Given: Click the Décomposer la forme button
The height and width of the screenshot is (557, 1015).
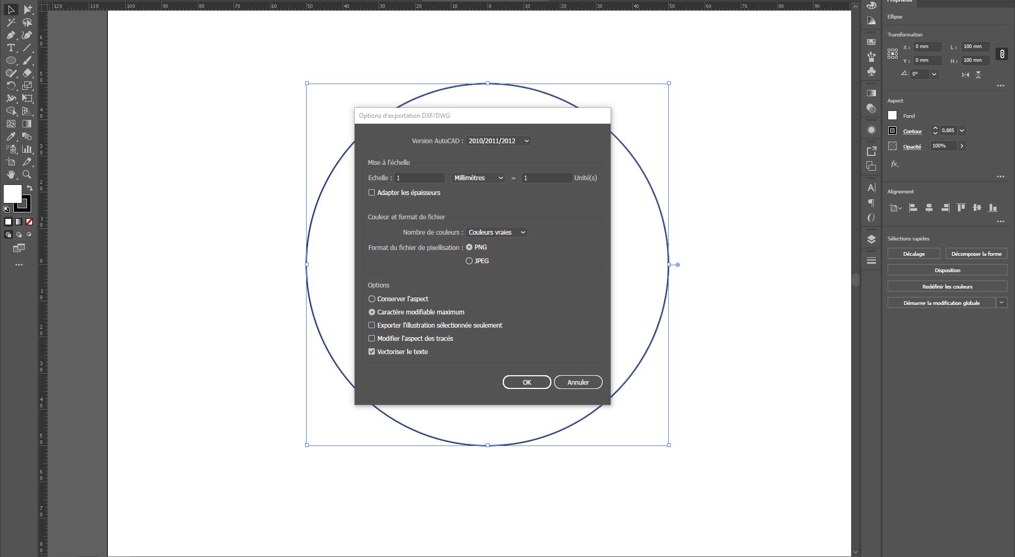Looking at the screenshot, I should (976, 253).
